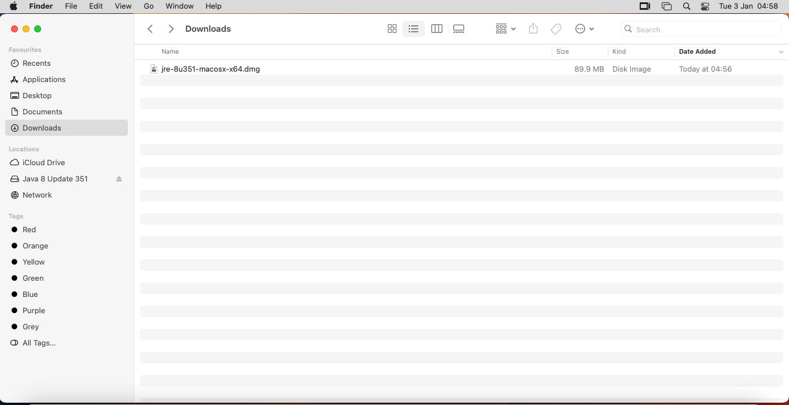789x405 pixels.
Task: Switch to gallery view
Action: point(459,29)
